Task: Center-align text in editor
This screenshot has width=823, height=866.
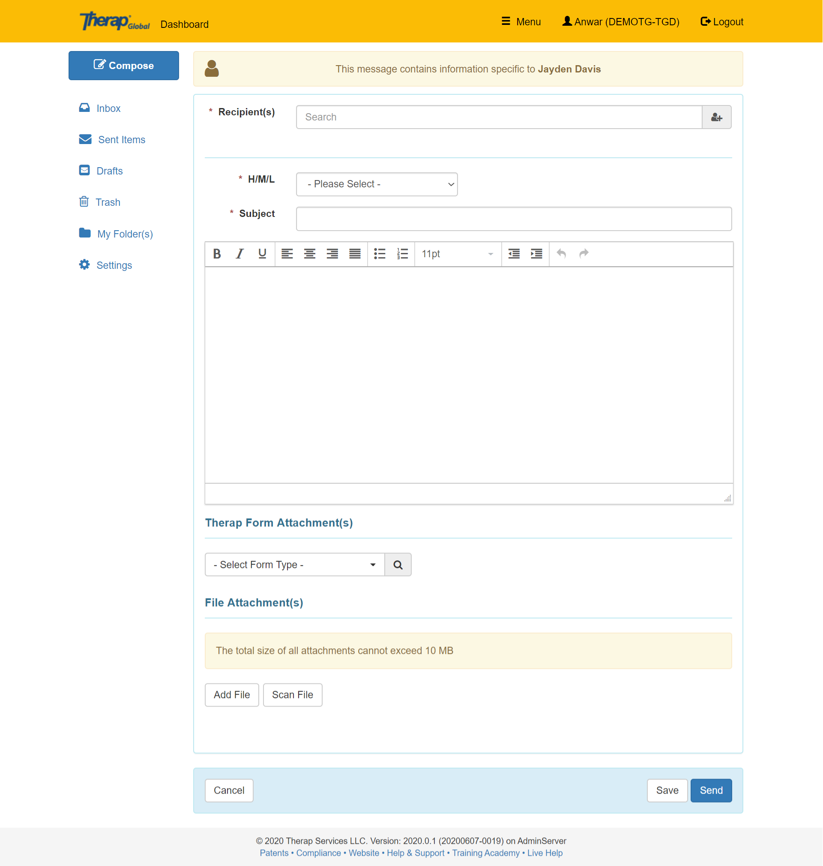Action: [x=310, y=254]
